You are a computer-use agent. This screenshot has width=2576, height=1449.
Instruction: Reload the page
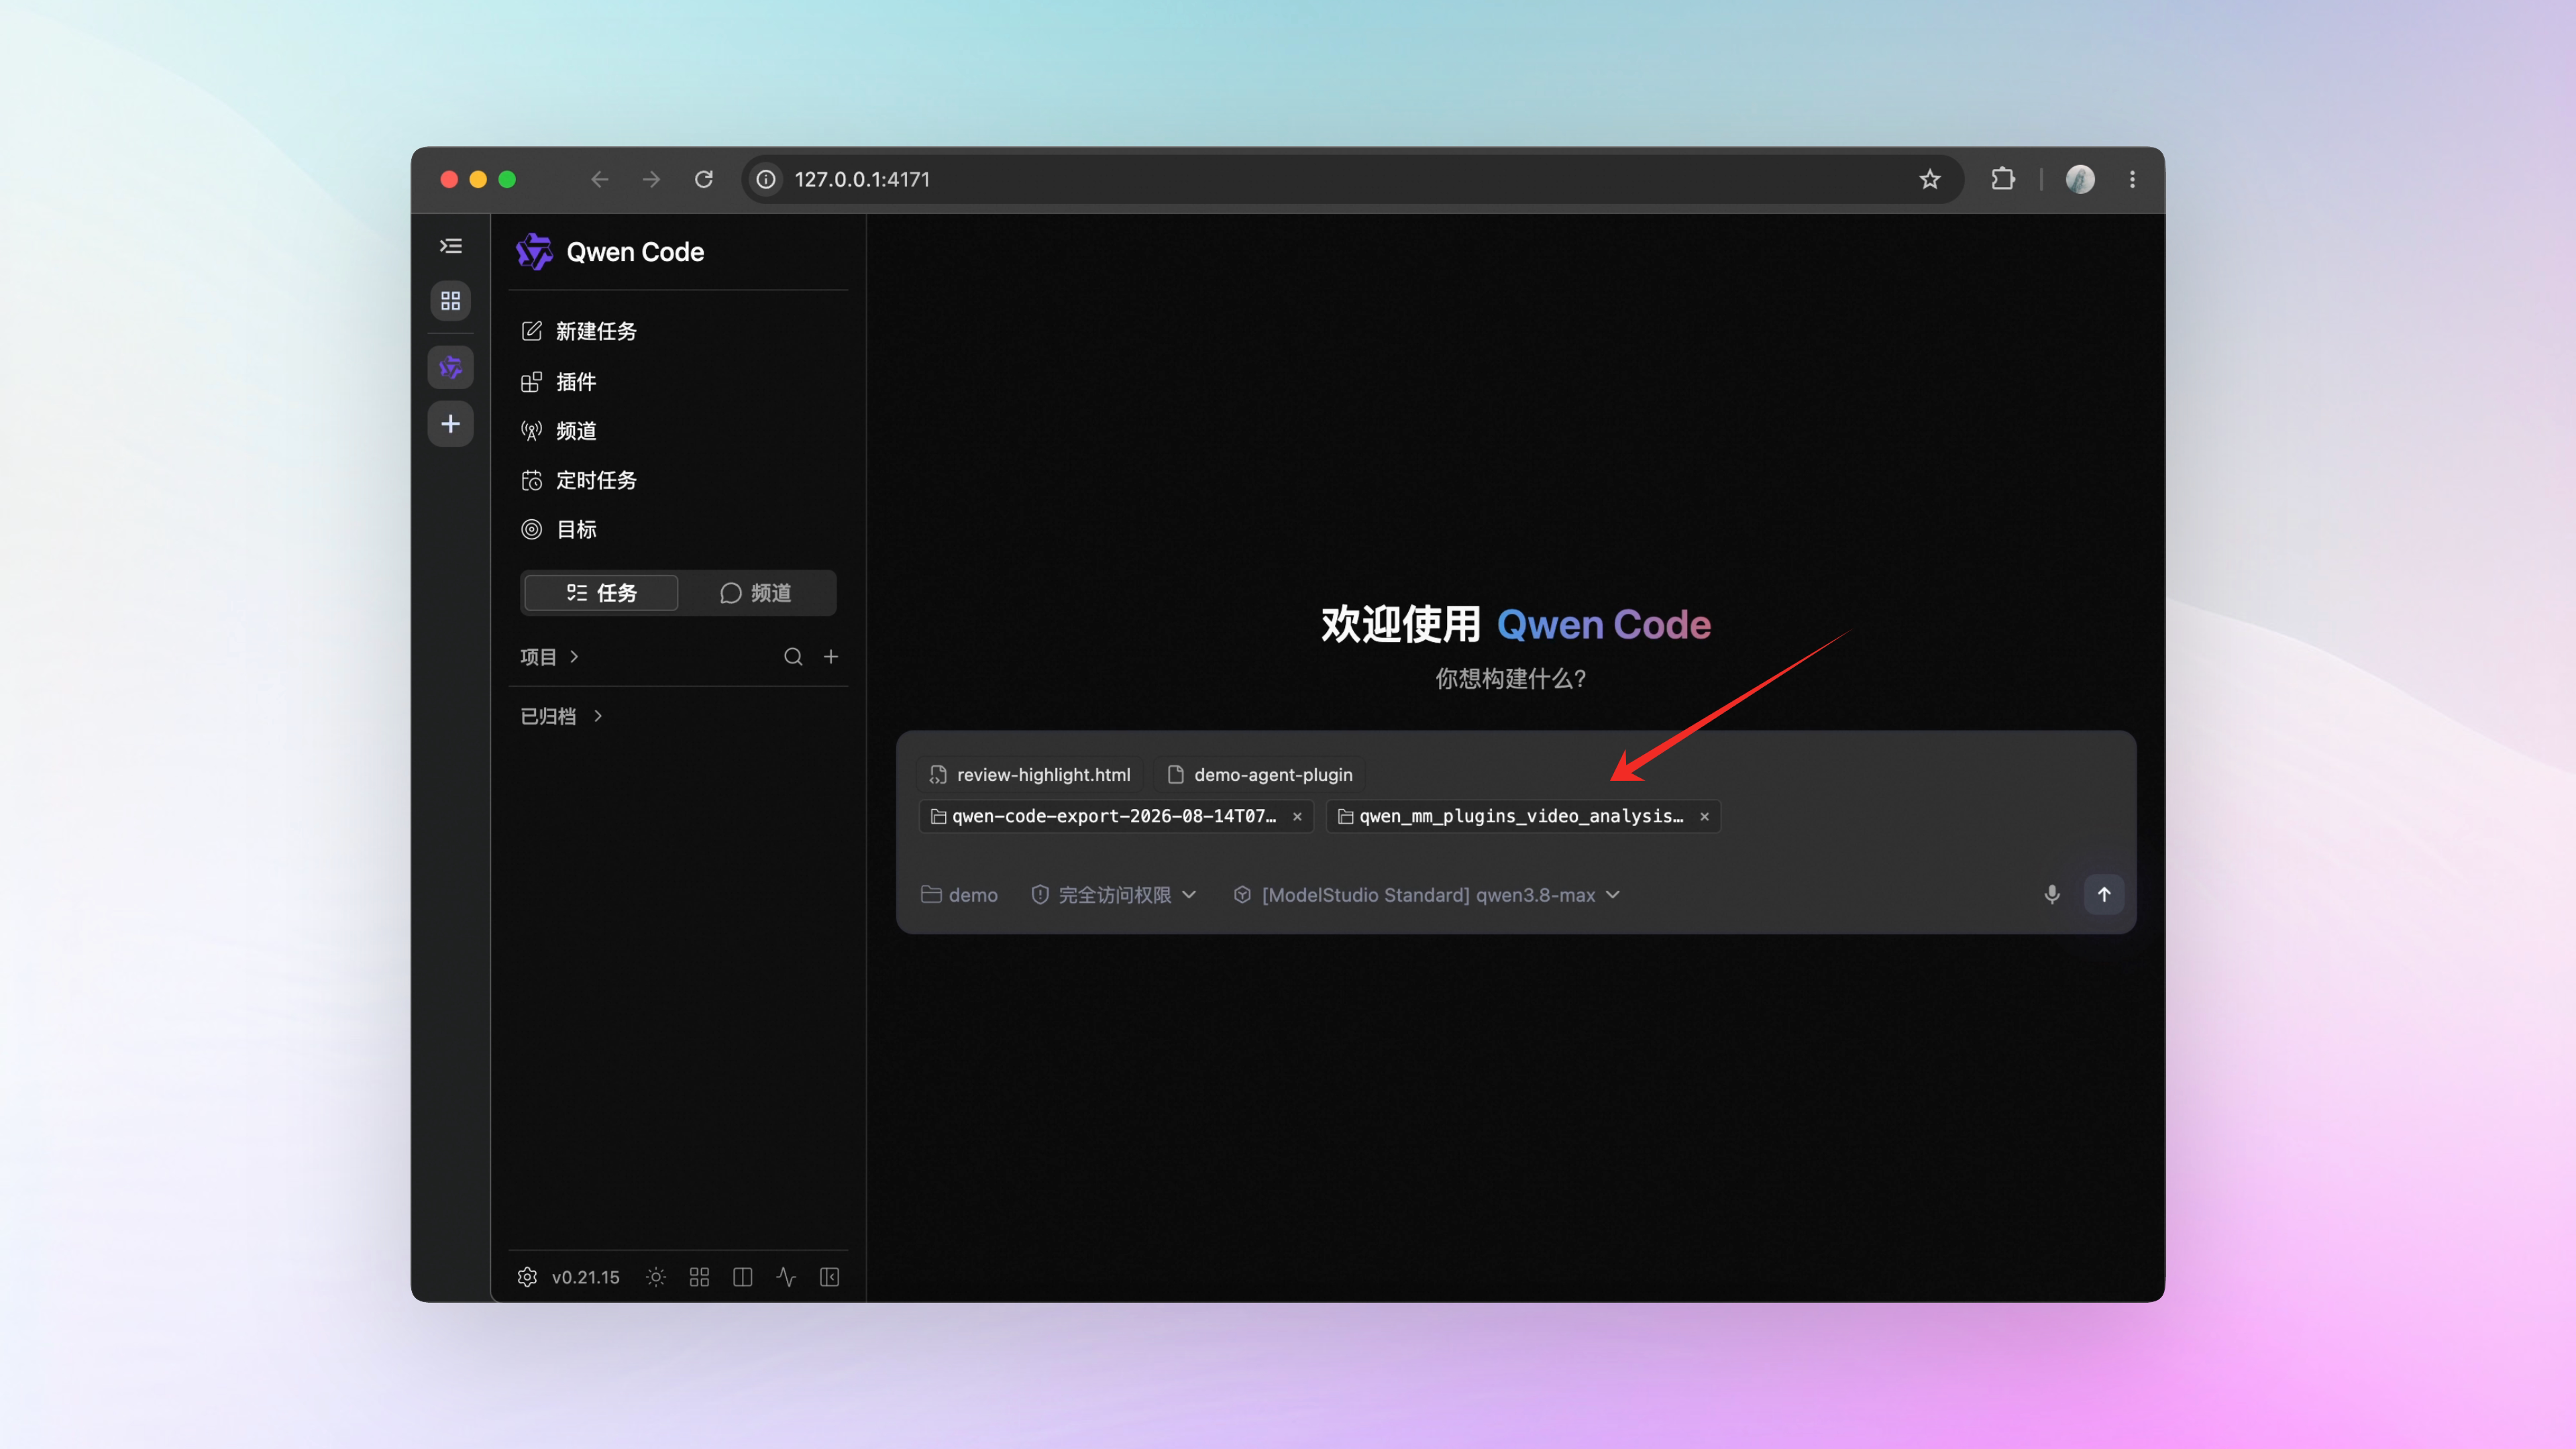(704, 179)
